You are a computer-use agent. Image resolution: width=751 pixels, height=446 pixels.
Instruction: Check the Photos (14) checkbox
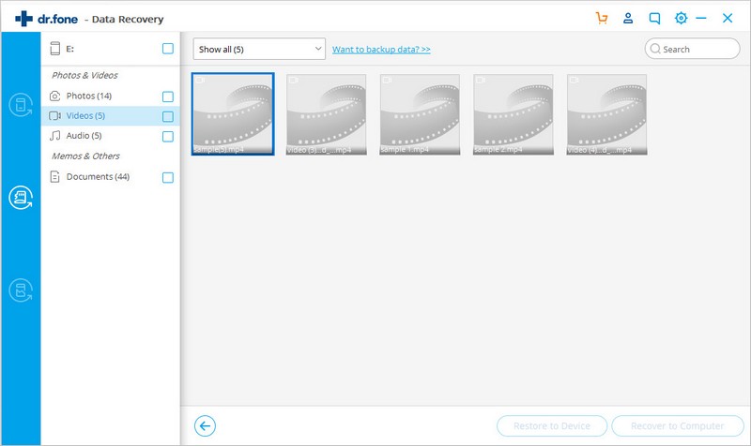168,97
